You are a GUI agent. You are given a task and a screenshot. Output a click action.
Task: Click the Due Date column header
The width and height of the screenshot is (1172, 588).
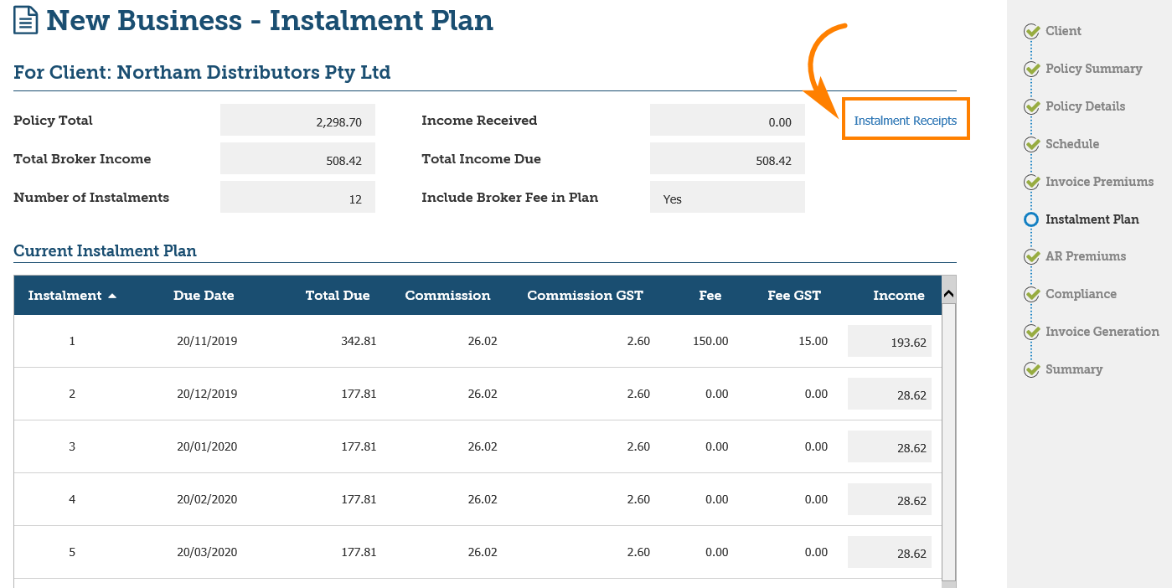pos(204,296)
